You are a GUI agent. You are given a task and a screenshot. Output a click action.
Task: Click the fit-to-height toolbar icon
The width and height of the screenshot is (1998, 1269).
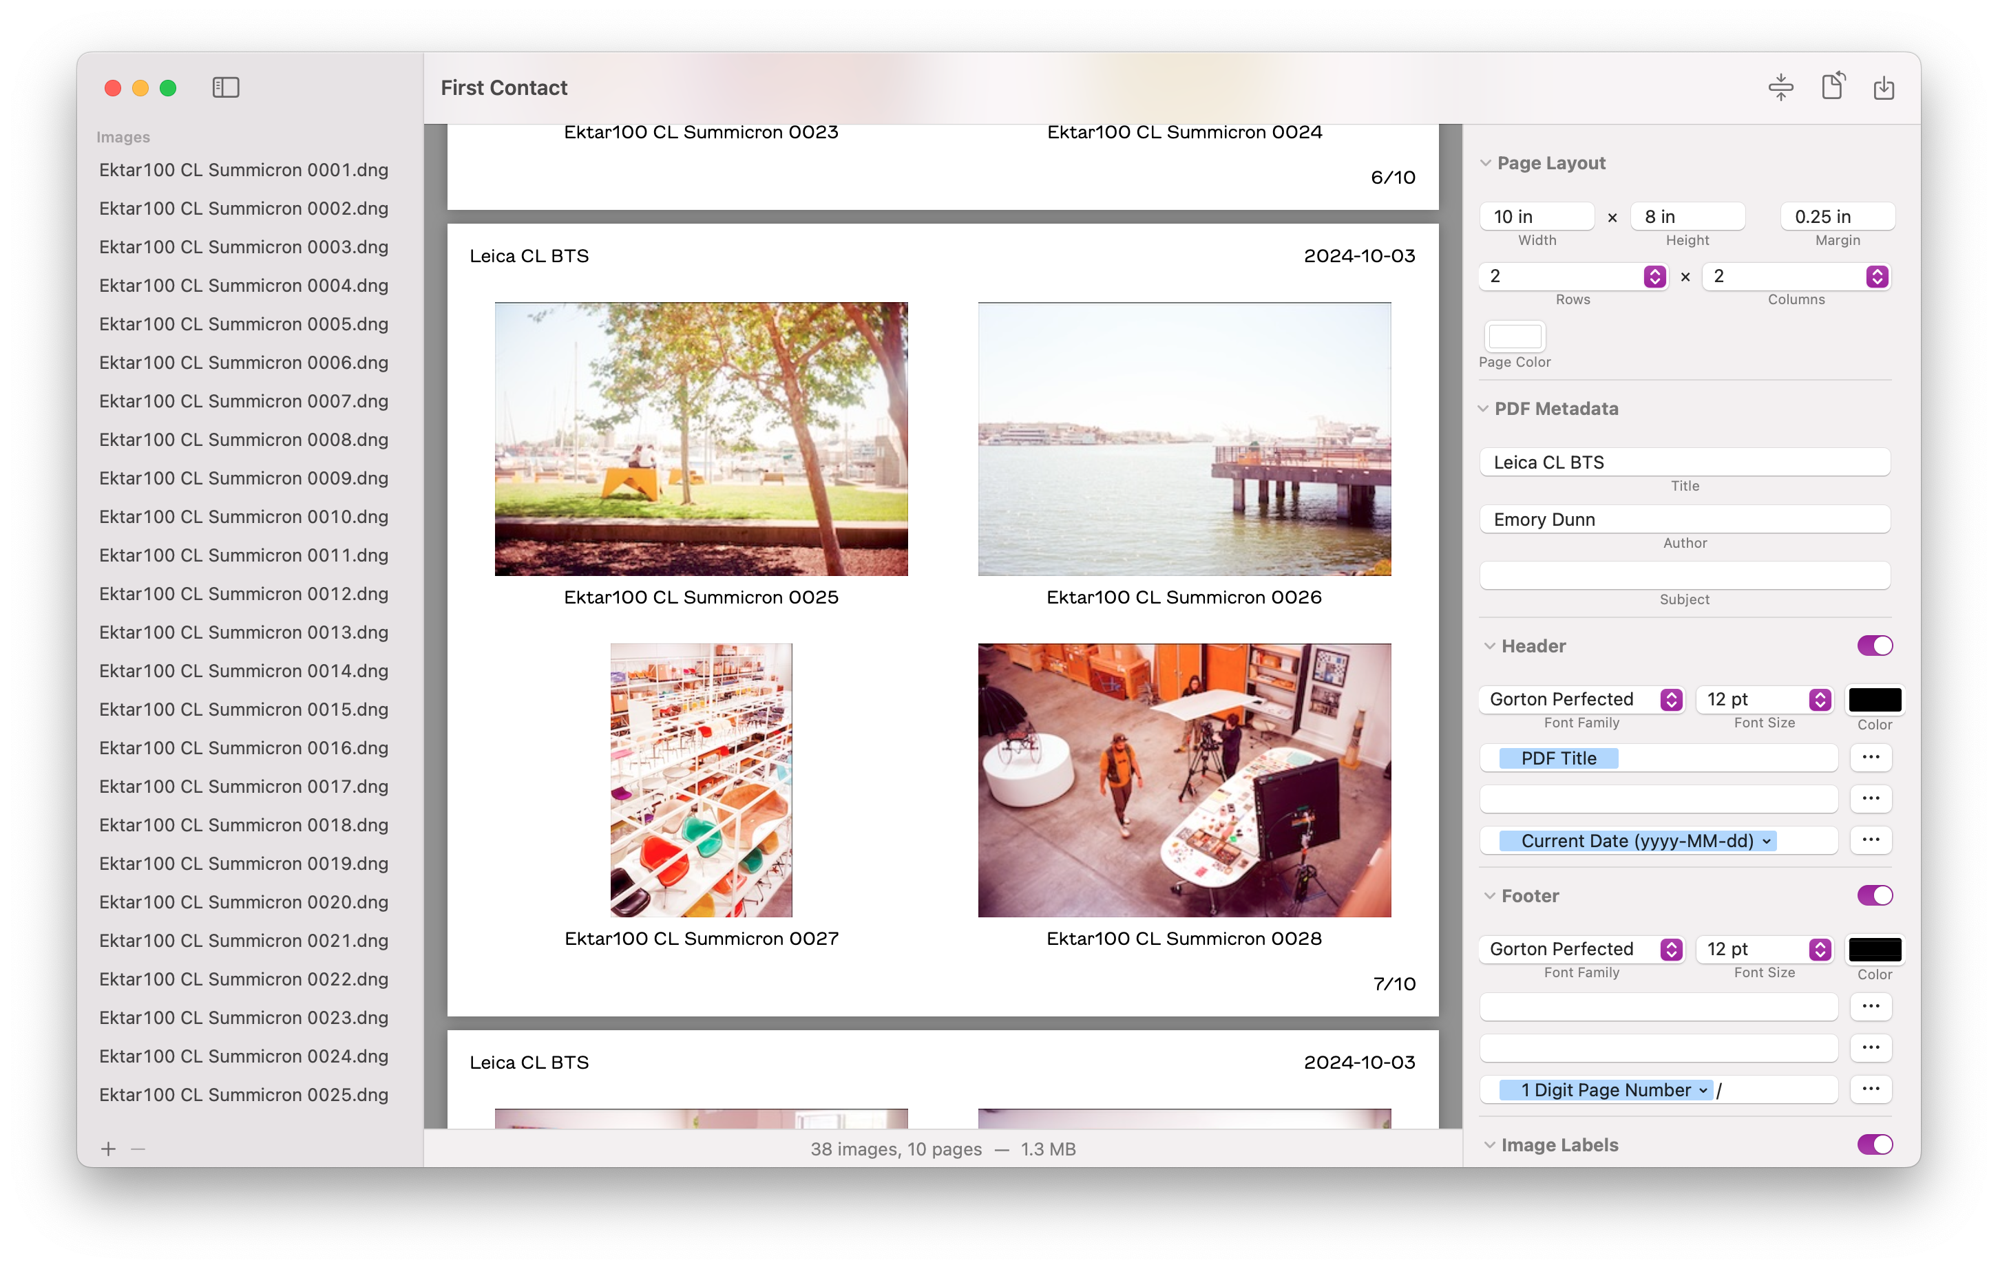point(1780,87)
